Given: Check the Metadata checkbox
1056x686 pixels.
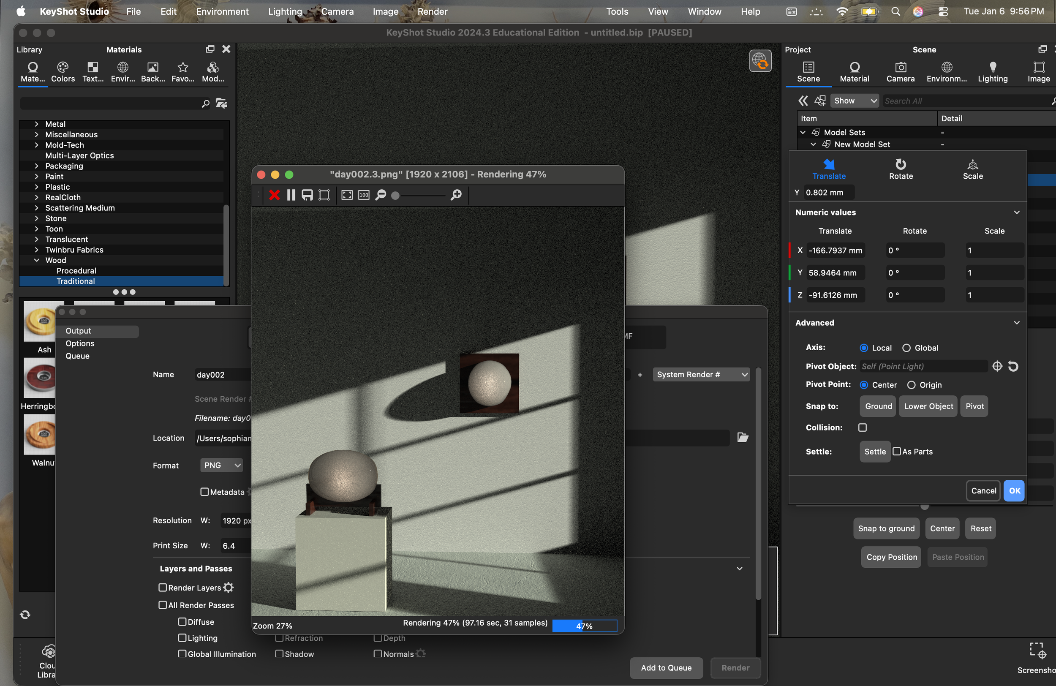Looking at the screenshot, I should pyautogui.click(x=204, y=492).
